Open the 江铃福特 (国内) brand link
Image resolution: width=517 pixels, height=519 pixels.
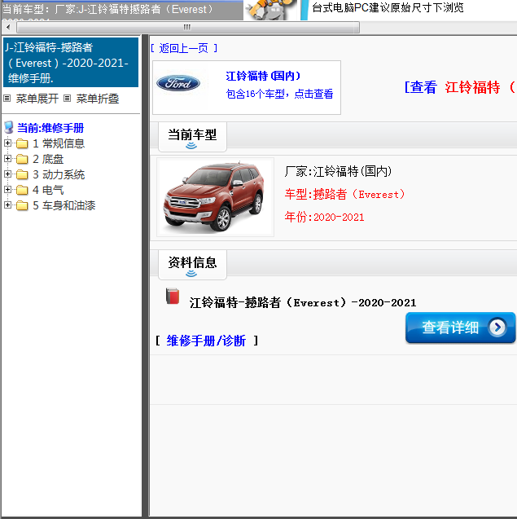[x=263, y=76]
